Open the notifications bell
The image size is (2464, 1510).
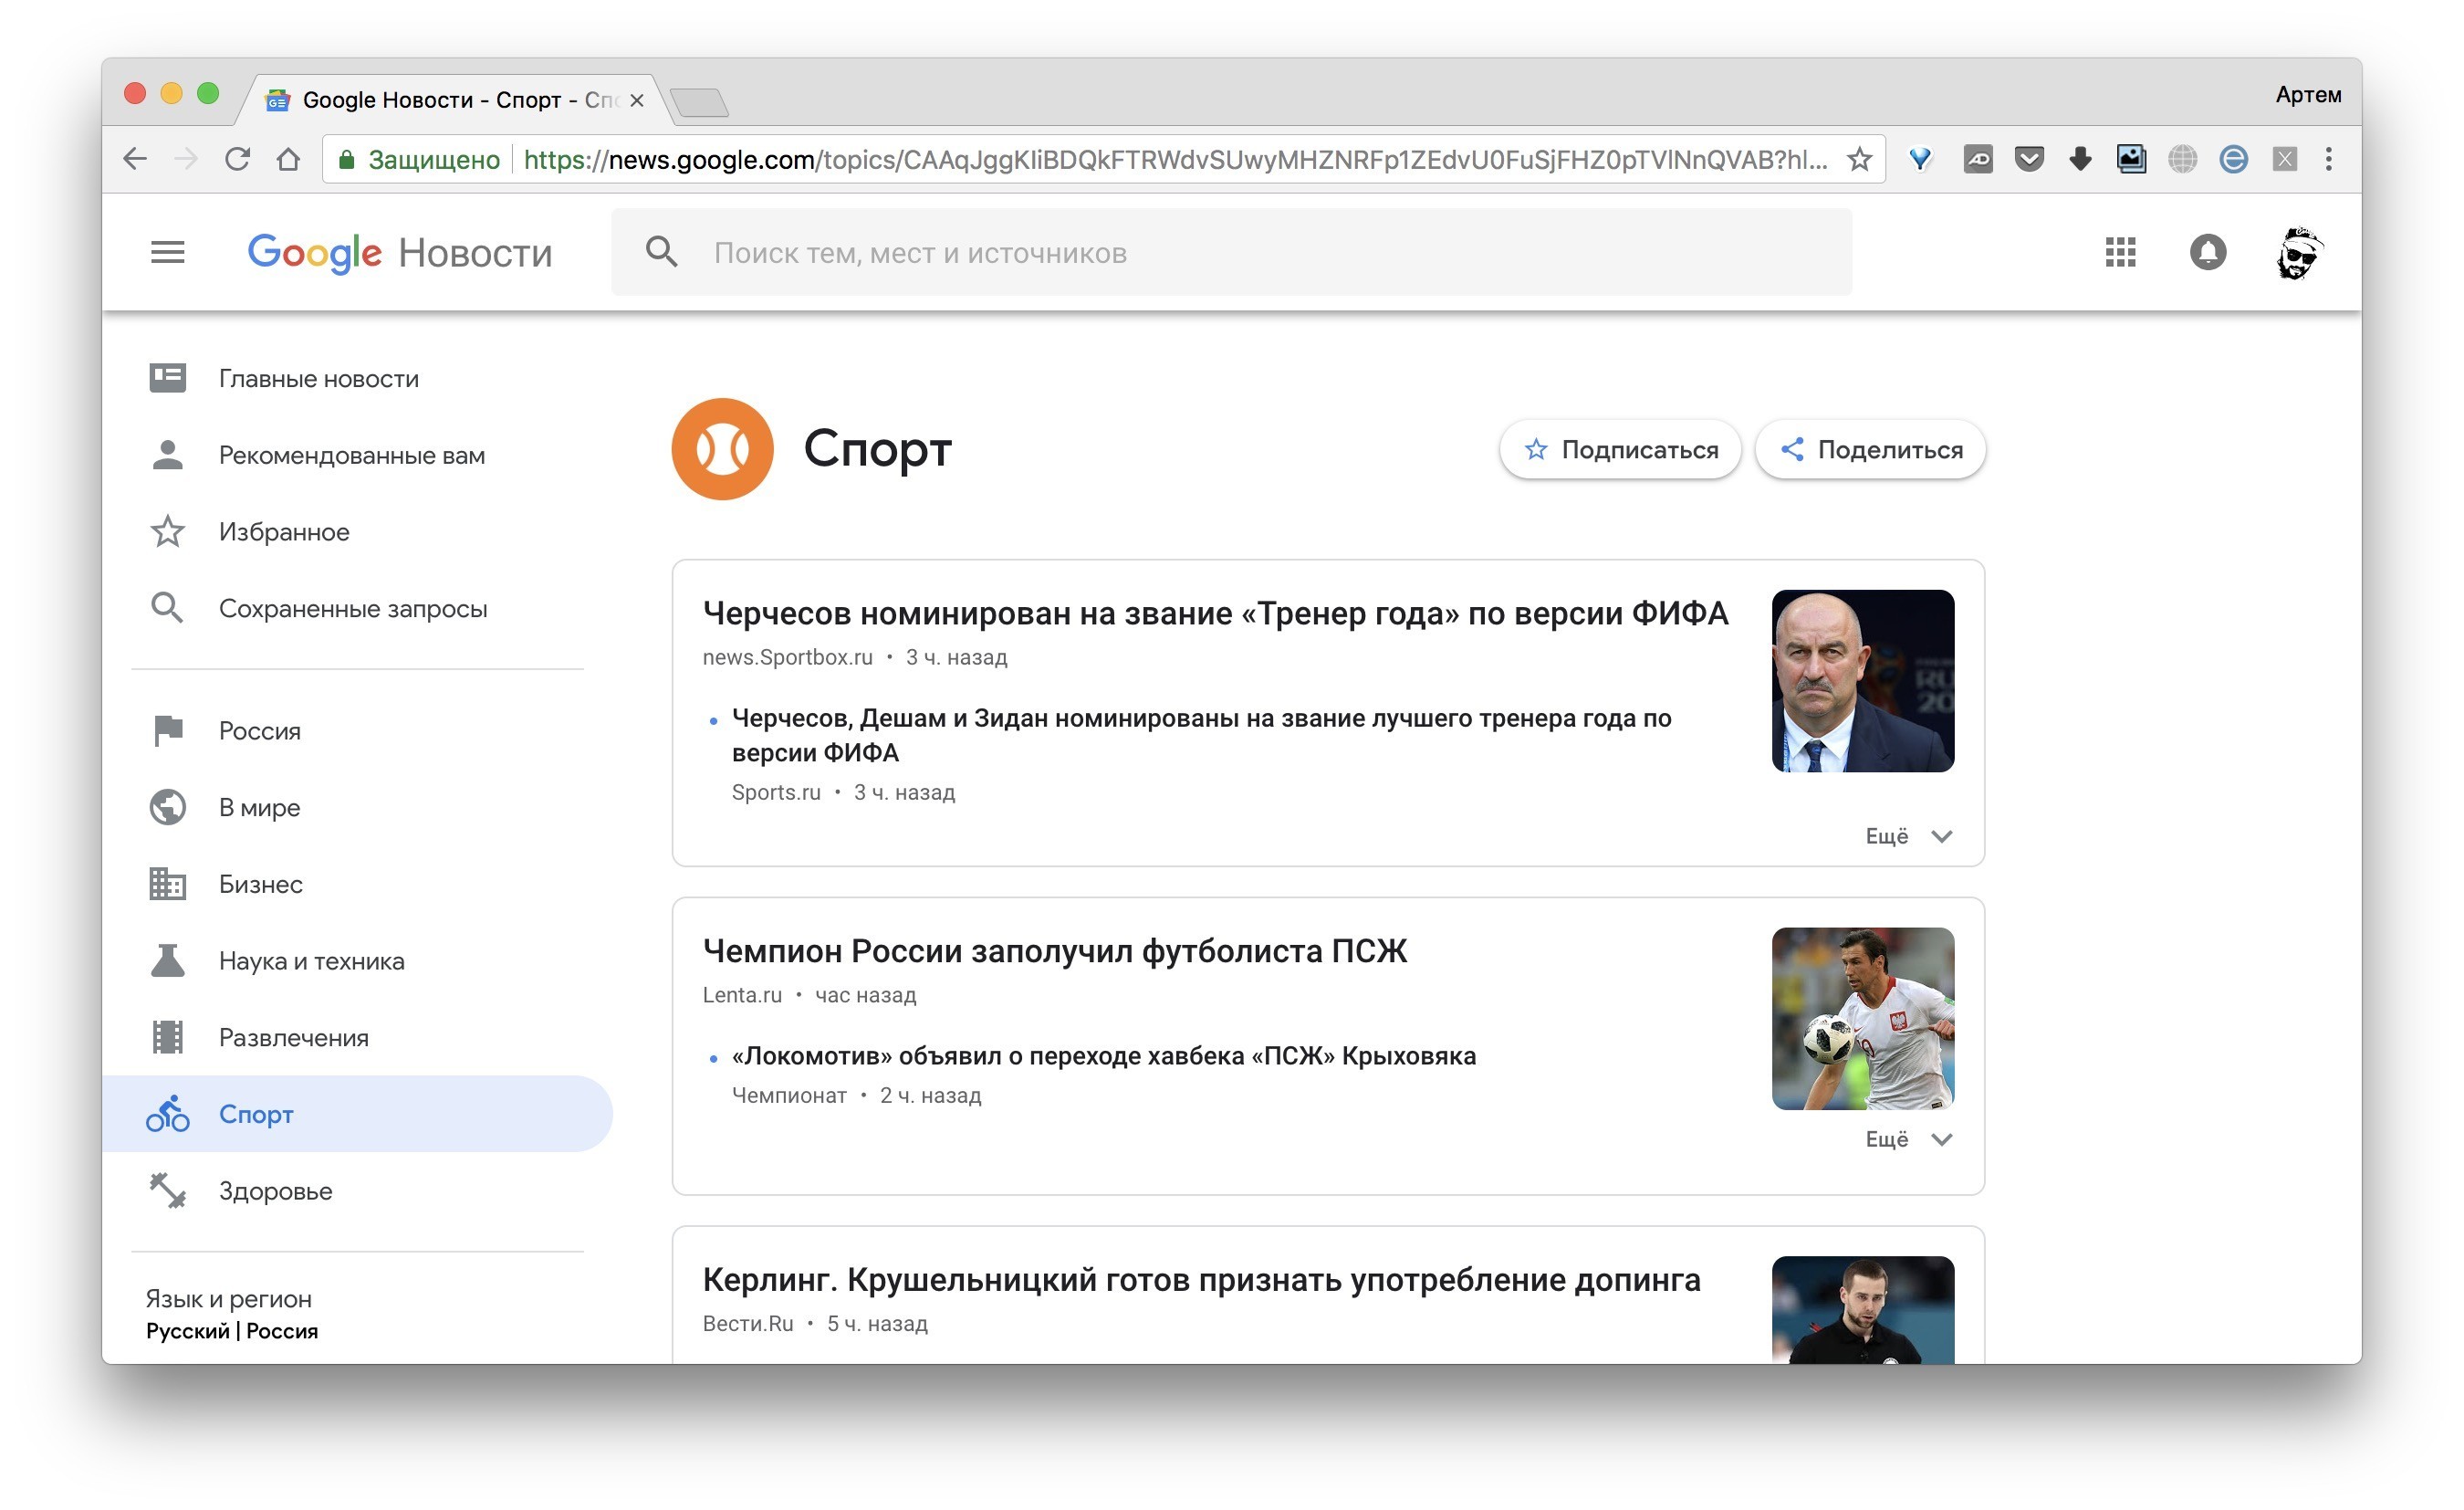[2207, 252]
